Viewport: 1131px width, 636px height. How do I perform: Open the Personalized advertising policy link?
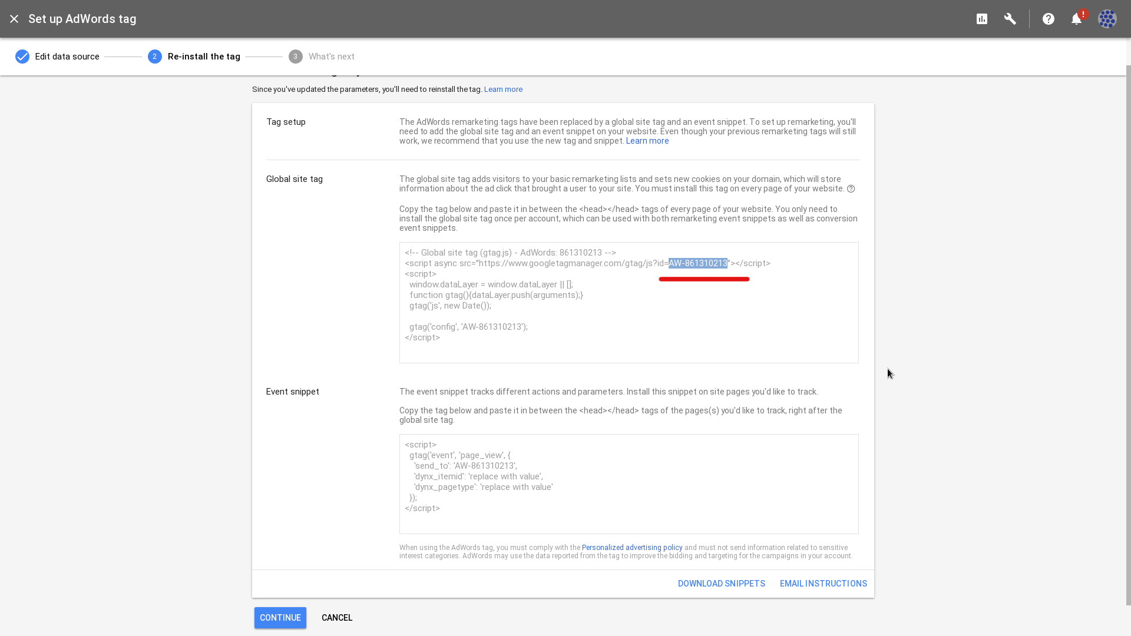click(x=632, y=548)
